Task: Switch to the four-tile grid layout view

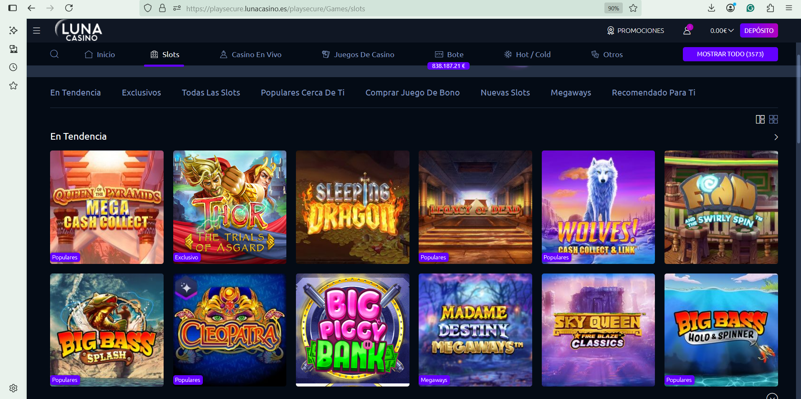Action: (773, 120)
